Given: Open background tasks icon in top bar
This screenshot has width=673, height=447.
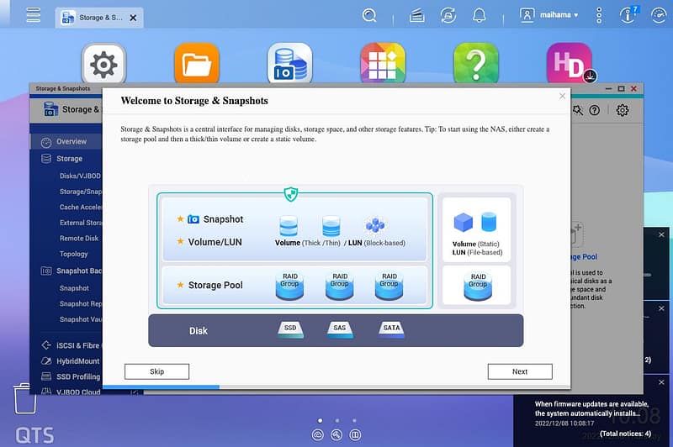Looking at the screenshot, I should [416, 16].
